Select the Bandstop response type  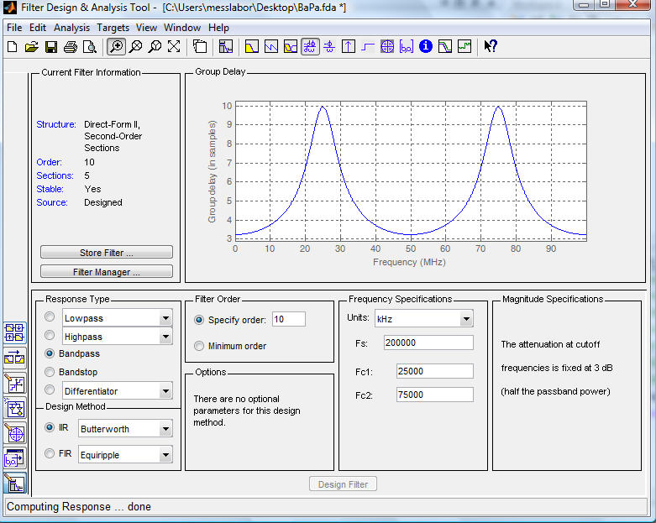[50, 372]
